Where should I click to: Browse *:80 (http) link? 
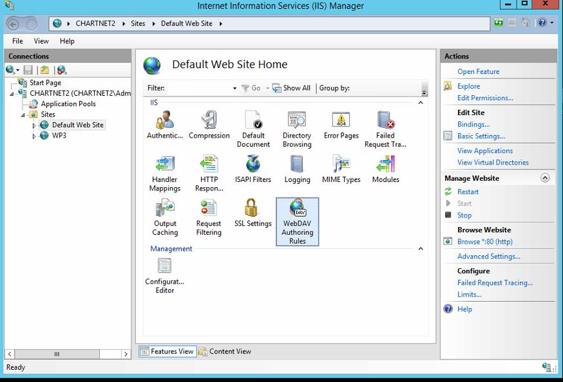(x=484, y=242)
